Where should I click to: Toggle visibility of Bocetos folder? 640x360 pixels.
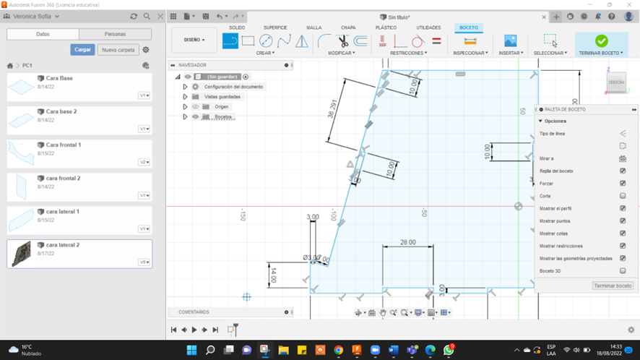point(196,117)
